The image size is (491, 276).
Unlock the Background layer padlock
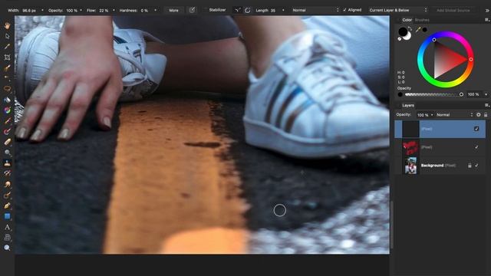coord(470,166)
